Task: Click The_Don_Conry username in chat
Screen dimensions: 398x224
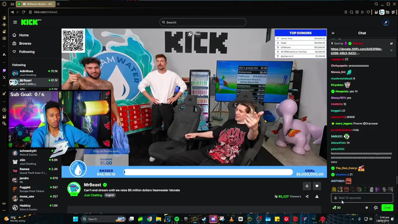Action: coord(346,168)
